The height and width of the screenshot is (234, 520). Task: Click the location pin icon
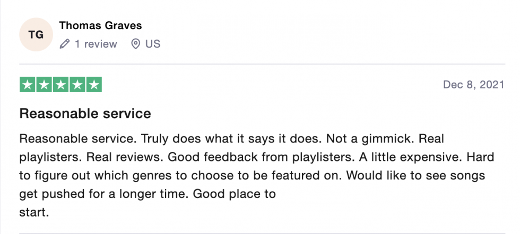point(136,44)
